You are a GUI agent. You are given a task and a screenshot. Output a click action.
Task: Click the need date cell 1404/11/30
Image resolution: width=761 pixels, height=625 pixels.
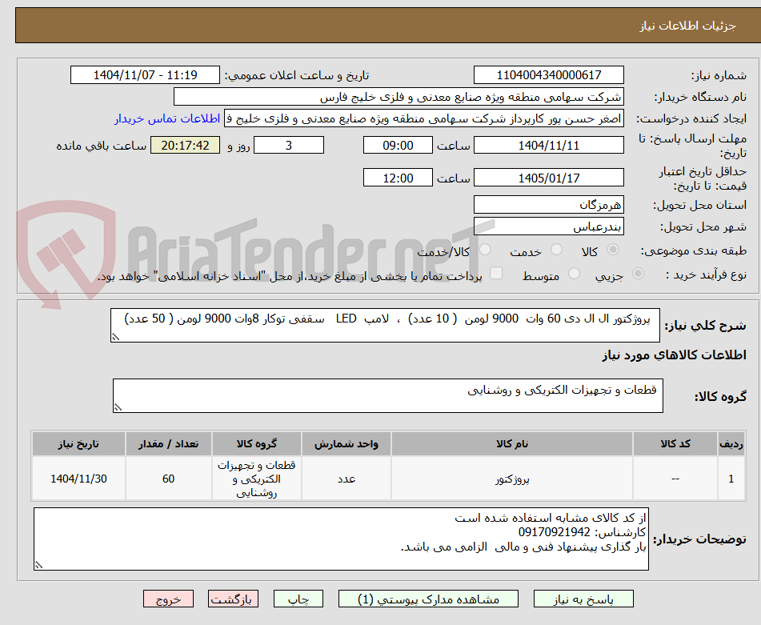78,479
